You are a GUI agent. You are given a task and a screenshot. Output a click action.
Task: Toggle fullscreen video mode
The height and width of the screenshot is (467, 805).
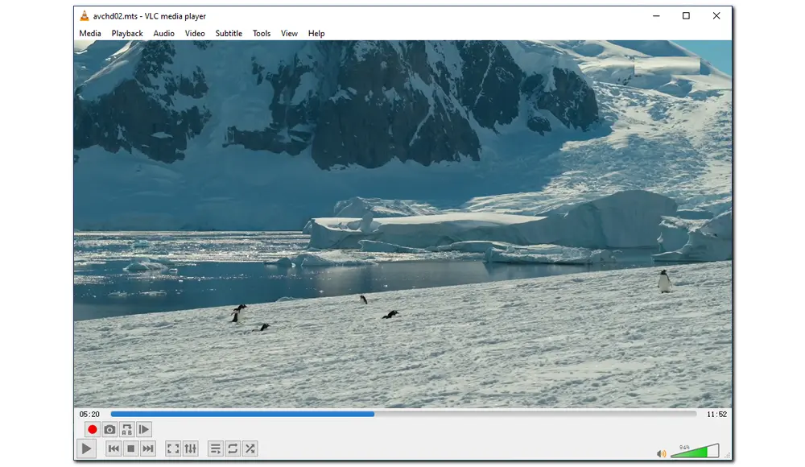coord(172,448)
